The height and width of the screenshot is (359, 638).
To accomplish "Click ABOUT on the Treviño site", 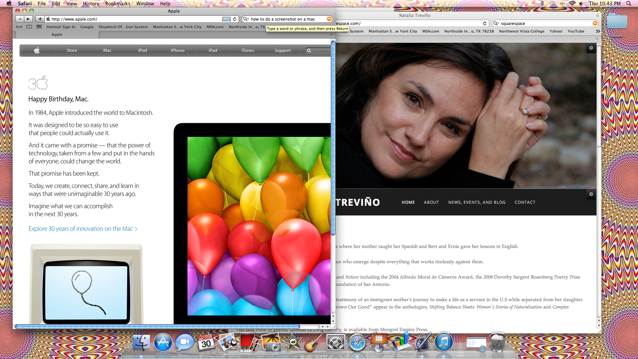I will click(x=431, y=202).
